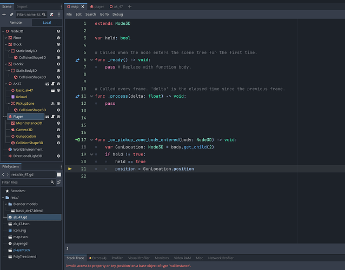Click override indicator icon on line 11
Image resolution: width=345 pixels, height=270 pixels.
pos(77,96)
